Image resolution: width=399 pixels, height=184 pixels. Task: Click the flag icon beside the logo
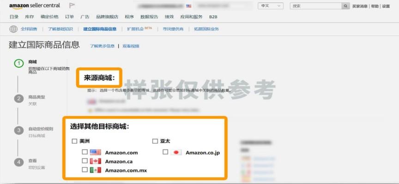(x=72, y=6)
